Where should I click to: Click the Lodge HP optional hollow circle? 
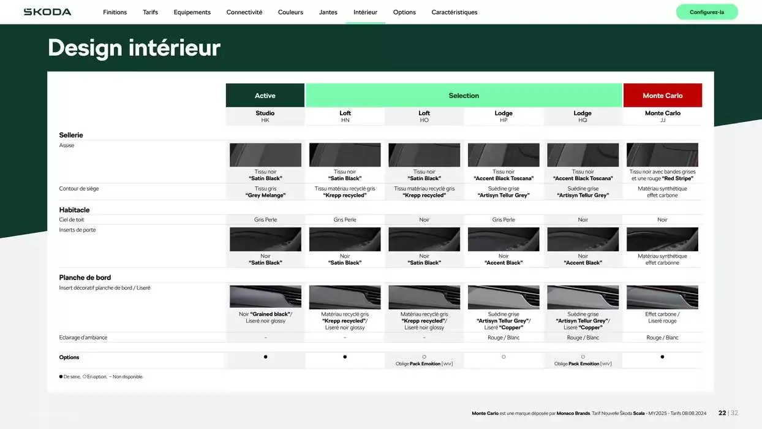504,357
